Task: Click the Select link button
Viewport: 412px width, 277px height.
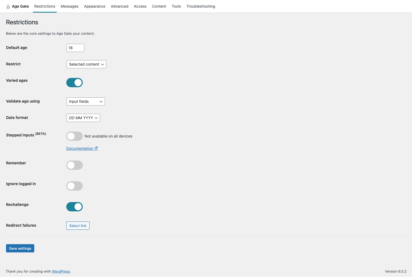Action: (78, 226)
